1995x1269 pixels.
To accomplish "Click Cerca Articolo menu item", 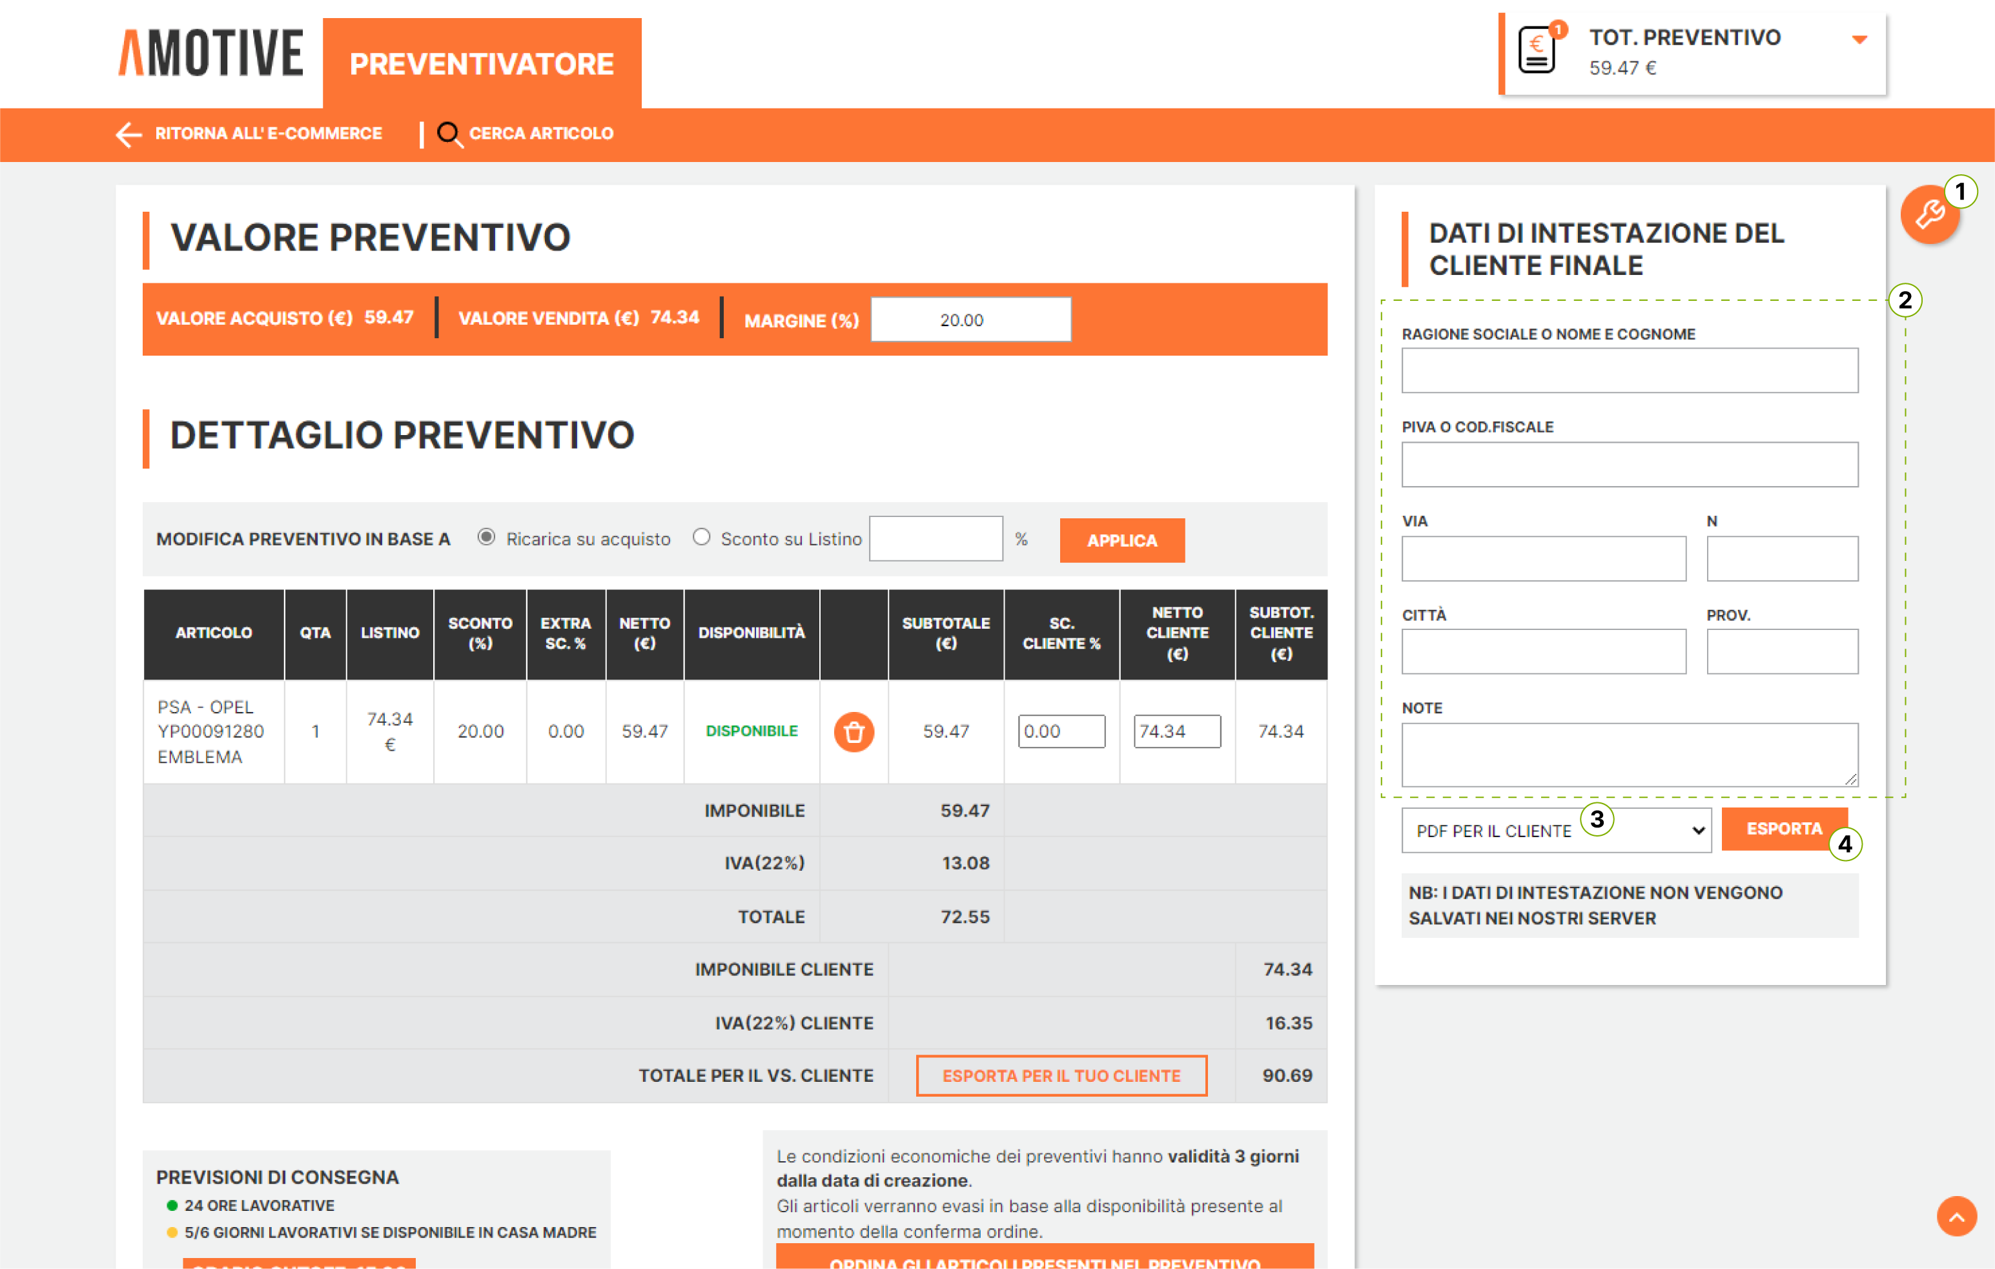I will tap(540, 134).
